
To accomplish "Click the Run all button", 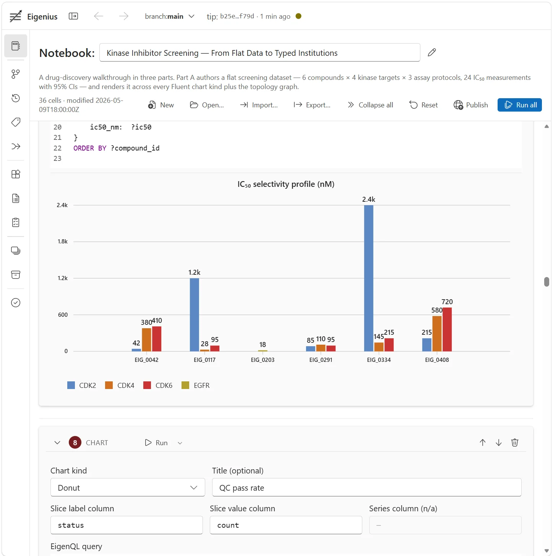I will [520, 105].
